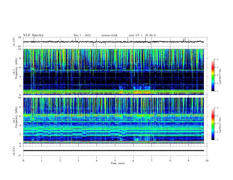Click the time axis tick label "8"
The width and height of the screenshot is (233, 180).
coord(170,161)
